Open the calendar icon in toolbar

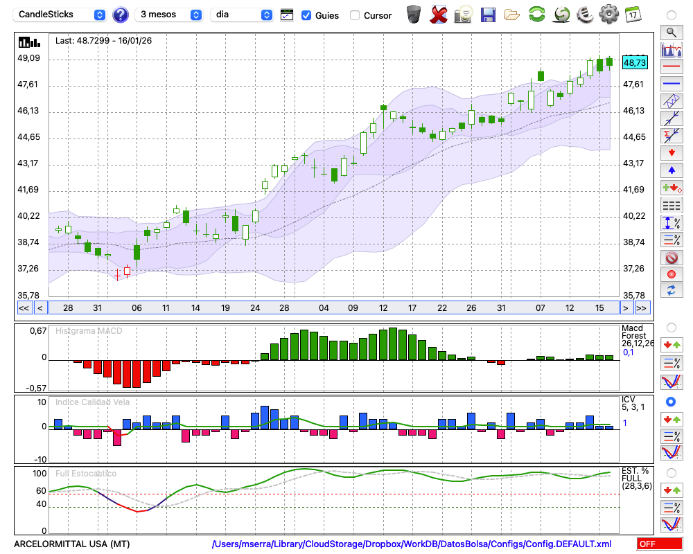point(632,14)
